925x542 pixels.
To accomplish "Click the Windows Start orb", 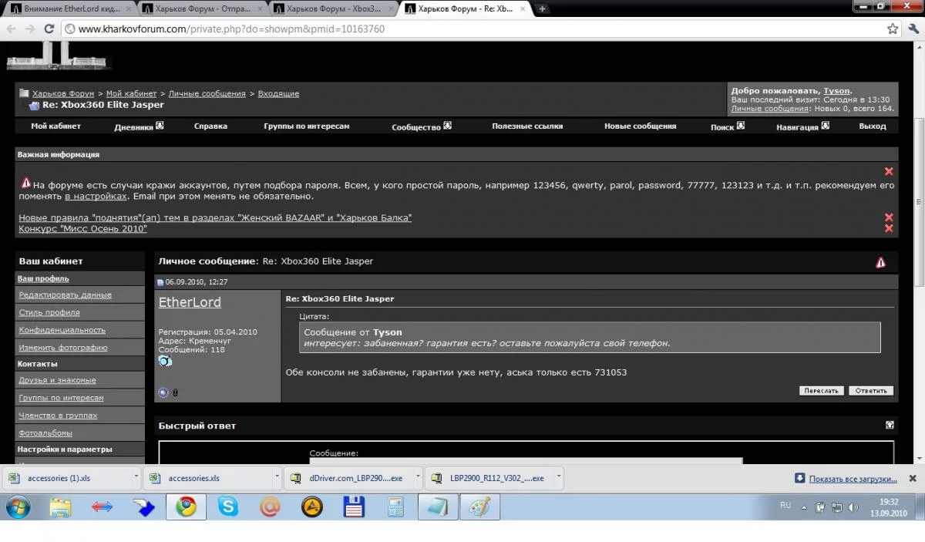I will pos(18,507).
